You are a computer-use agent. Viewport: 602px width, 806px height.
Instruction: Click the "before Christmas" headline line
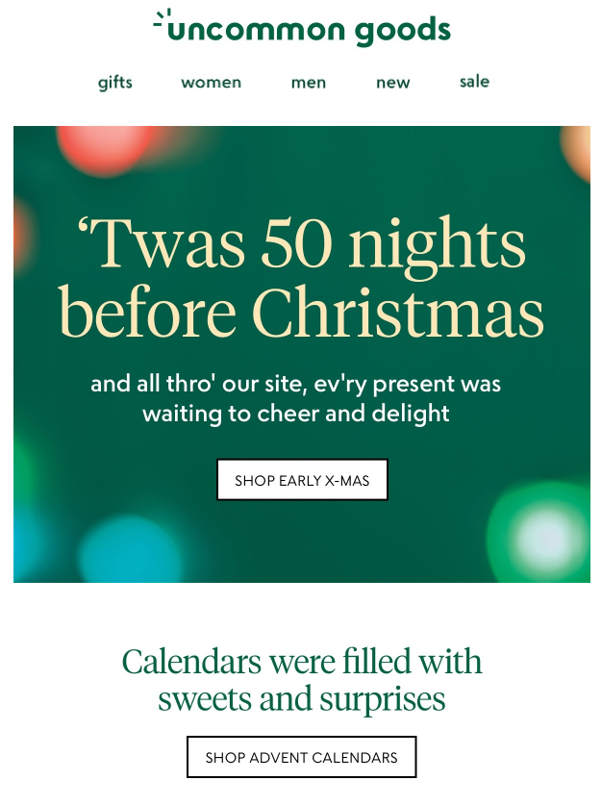pyautogui.click(x=301, y=313)
